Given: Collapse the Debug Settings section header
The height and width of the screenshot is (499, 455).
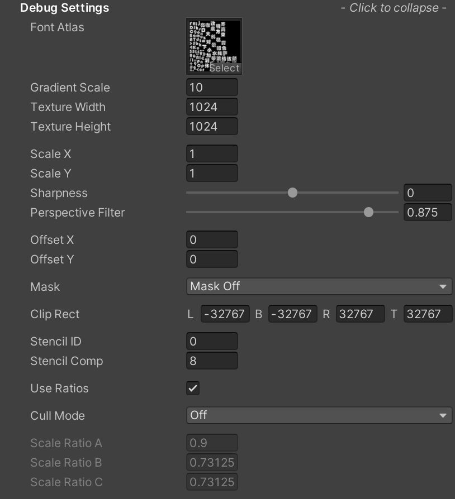Looking at the screenshot, I should pos(65,8).
